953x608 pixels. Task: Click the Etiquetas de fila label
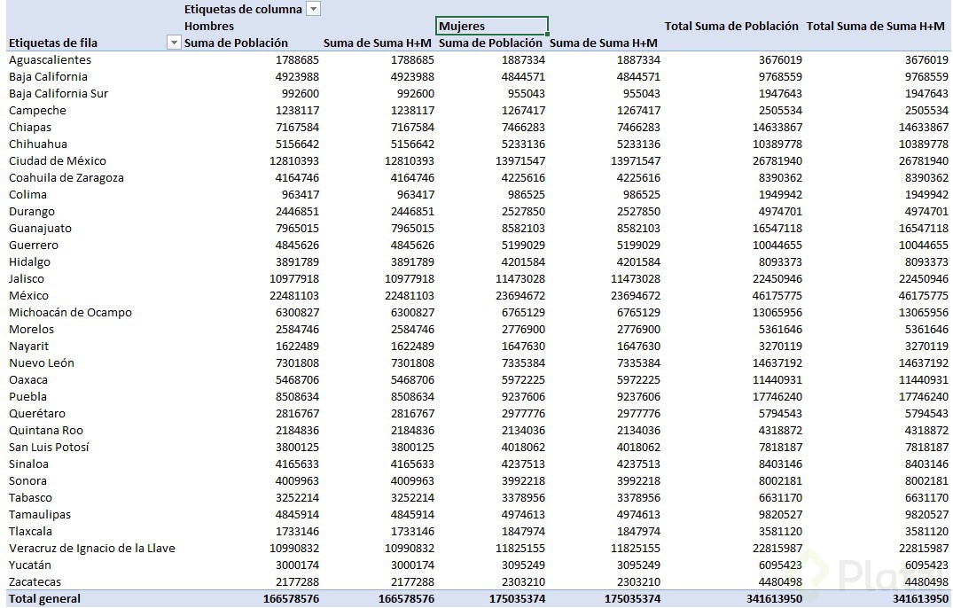(x=53, y=43)
